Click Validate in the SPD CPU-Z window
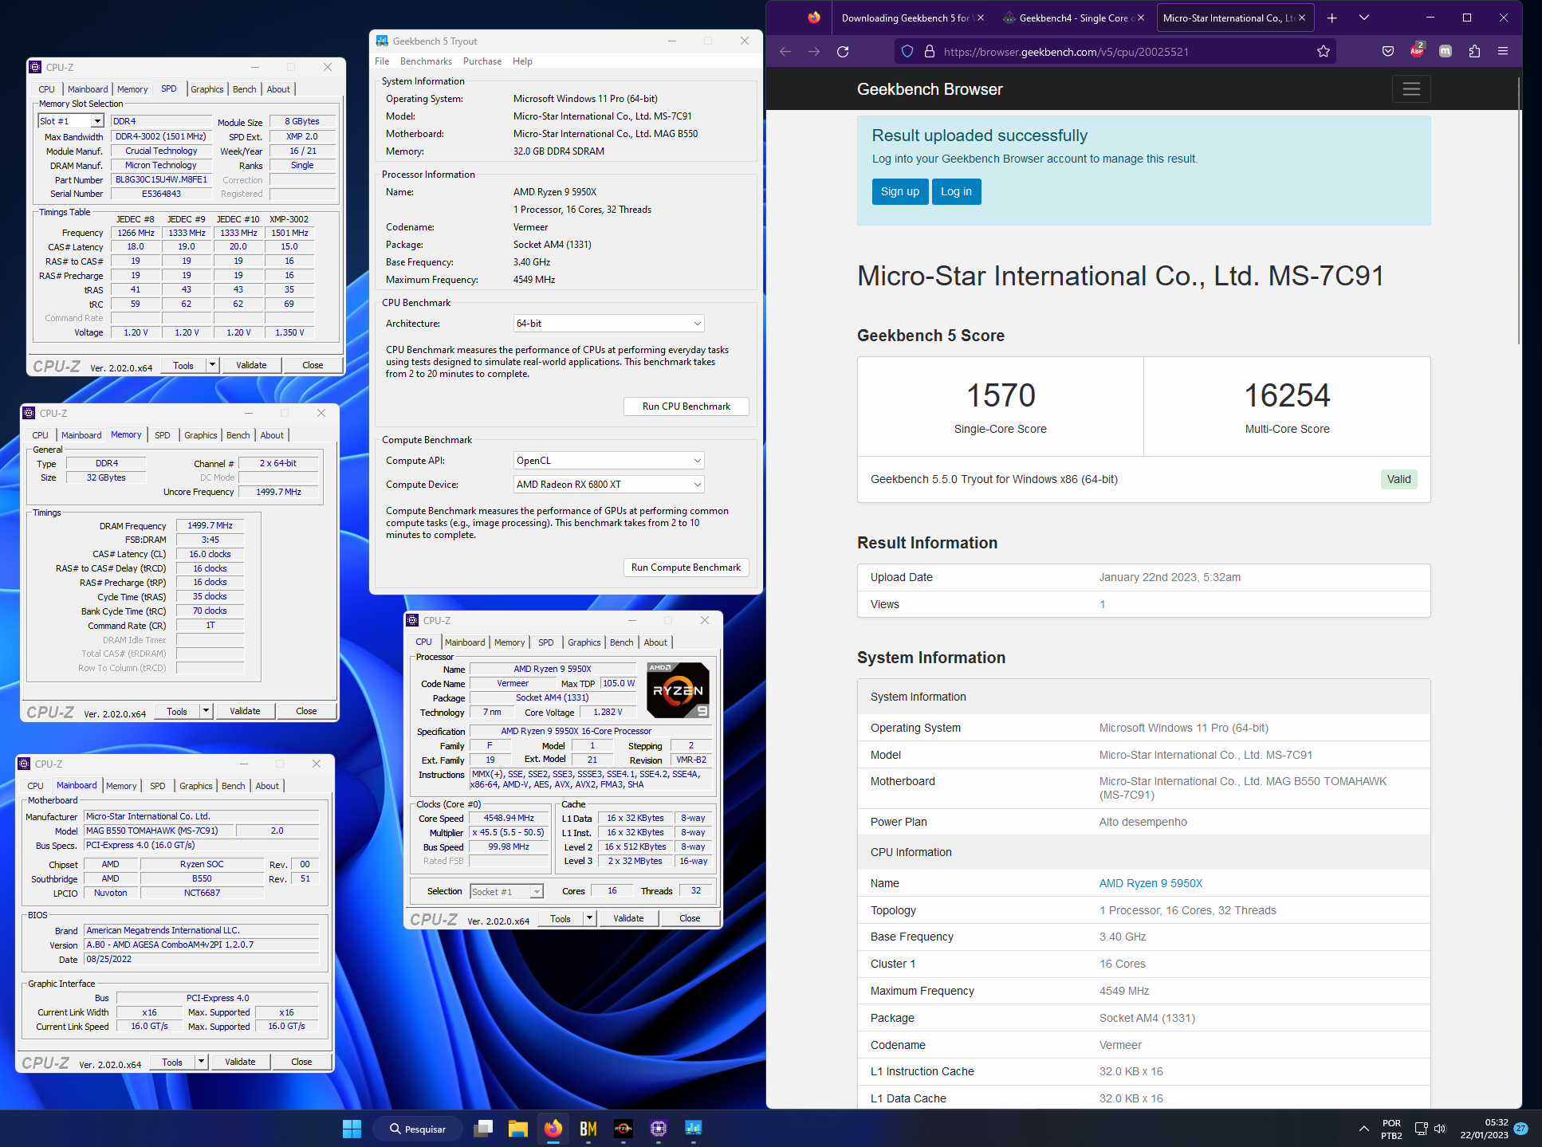The width and height of the screenshot is (1542, 1147). coord(251,365)
